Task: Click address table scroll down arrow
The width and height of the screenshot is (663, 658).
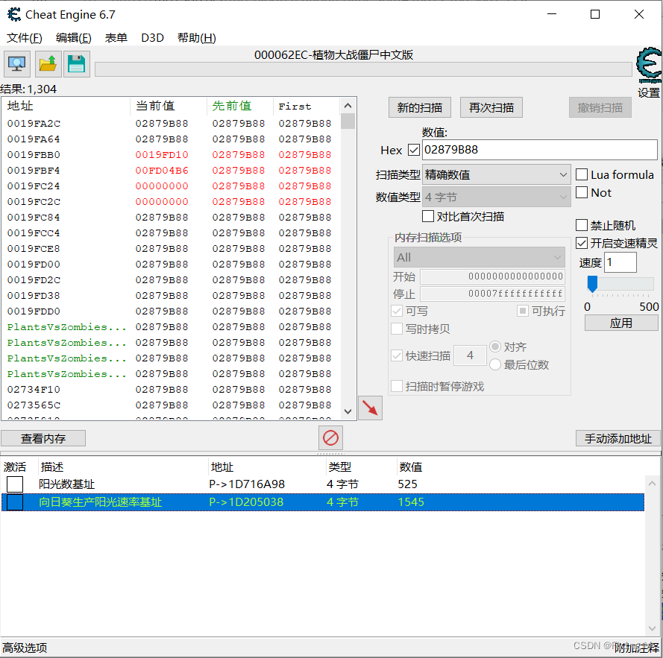Action: click(652, 628)
